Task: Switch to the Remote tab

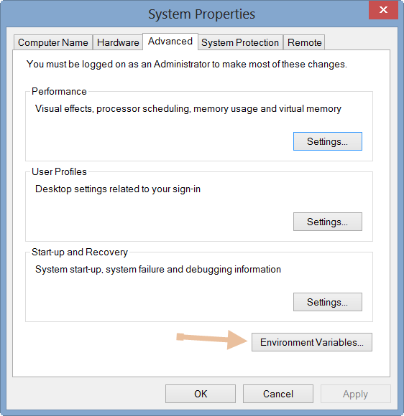Action: coord(304,42)
